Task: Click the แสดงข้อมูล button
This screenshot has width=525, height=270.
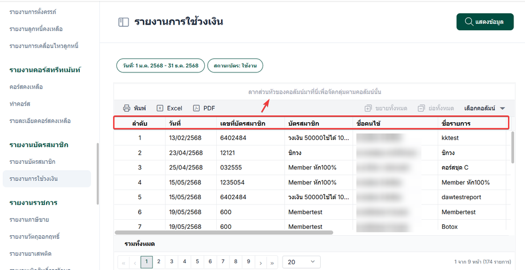Action: pyautogui.click(x=485, y=22)
